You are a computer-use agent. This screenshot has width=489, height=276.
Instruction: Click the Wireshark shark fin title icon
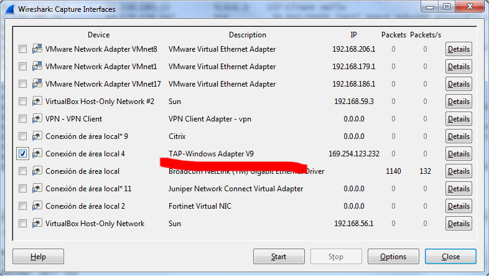tap(10, 9)
